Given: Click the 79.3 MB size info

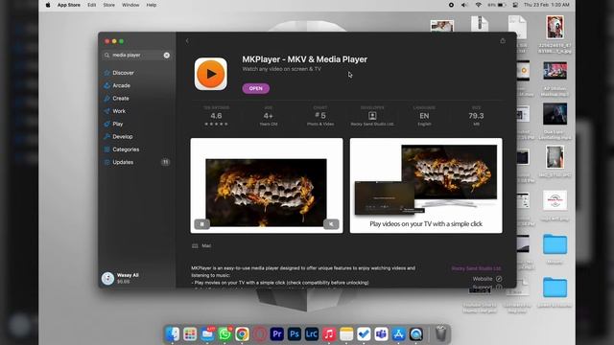Looking at the screenshot, I should [x=476, y=116].
